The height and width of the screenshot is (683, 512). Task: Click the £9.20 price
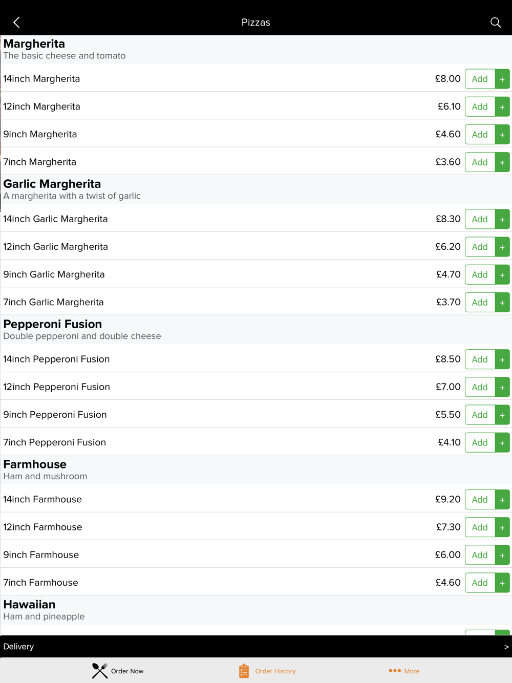pyautogui.click(x=448, y=500)
